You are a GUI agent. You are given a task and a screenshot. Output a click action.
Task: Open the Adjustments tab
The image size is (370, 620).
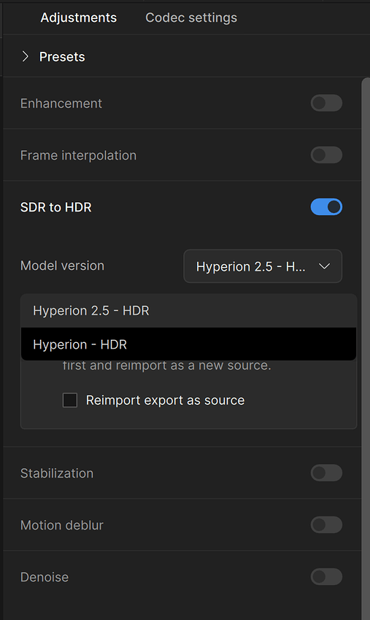[x=78, y=18]
